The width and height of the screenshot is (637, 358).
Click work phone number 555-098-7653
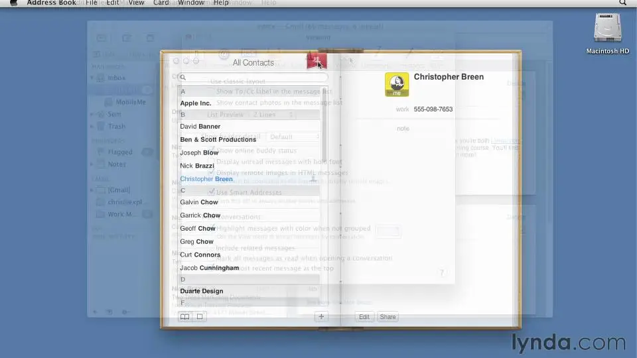tap(433, 109)
